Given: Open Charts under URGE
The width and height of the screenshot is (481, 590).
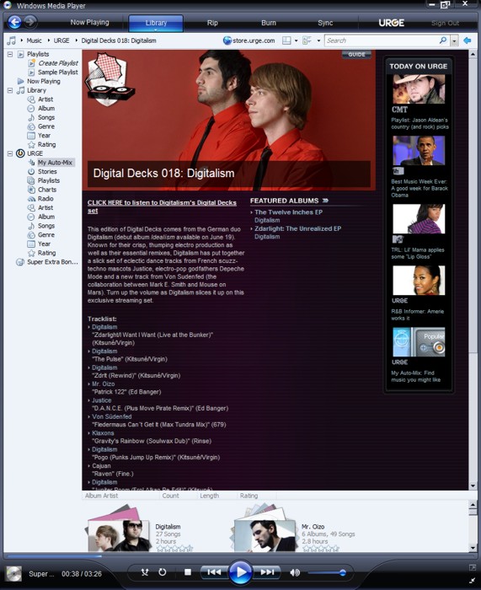Looking at the screenshot, I should (x=47, y=190).
